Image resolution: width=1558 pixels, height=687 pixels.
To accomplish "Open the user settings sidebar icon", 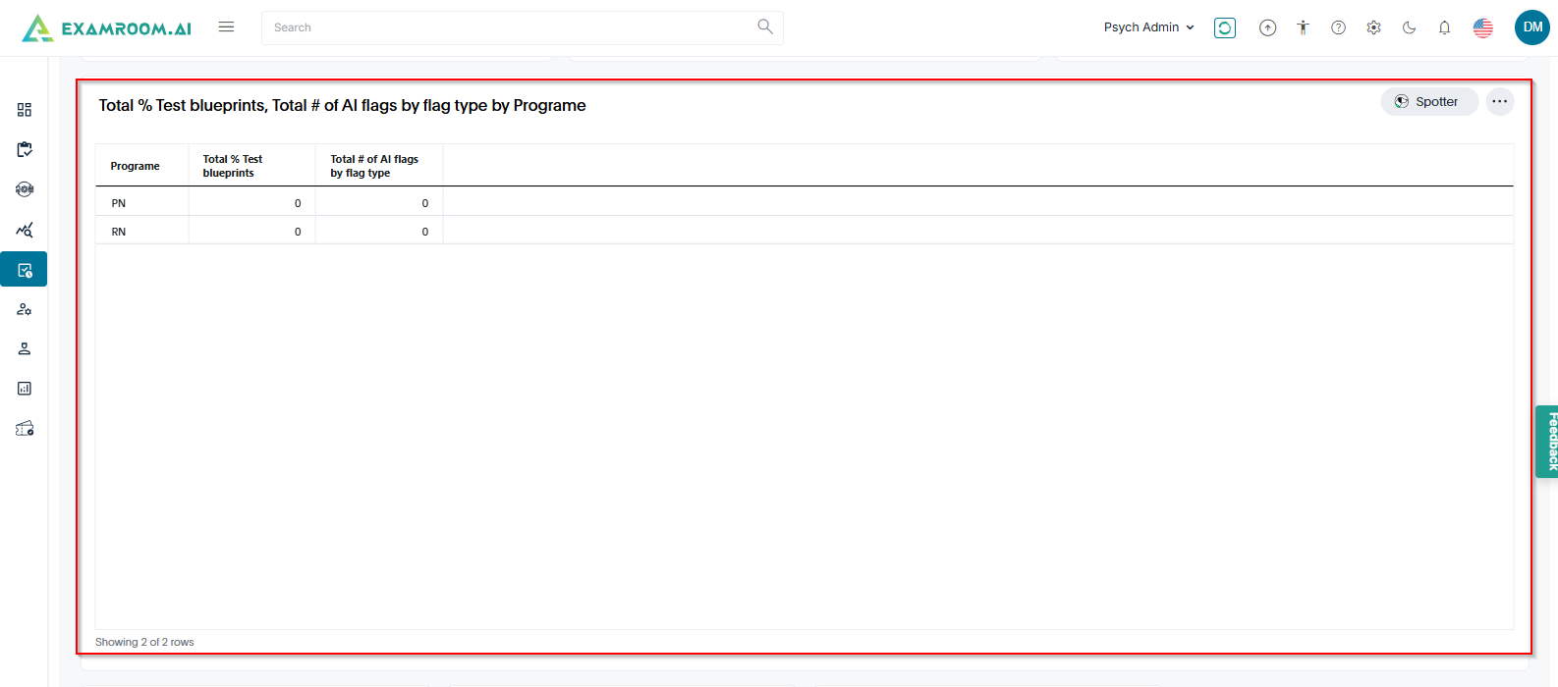I will point(25,309).
